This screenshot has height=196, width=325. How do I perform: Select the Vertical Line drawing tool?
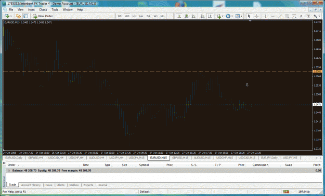[265, 16]
